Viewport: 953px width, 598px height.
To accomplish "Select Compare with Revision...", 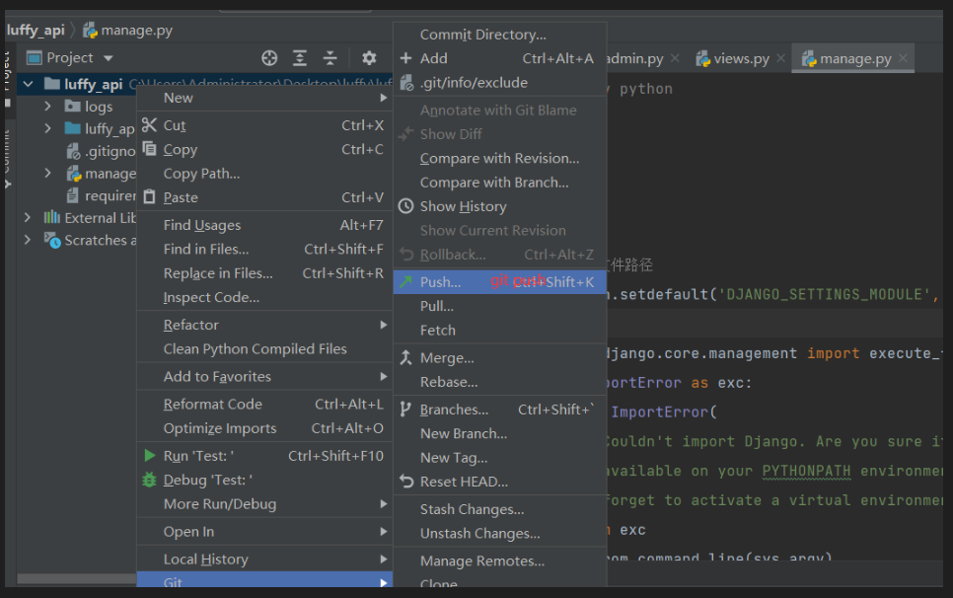I will 500,158.
